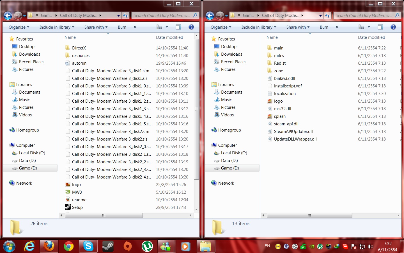
Task: Expand Include in library in the right window
Action: tap(259, 27)
